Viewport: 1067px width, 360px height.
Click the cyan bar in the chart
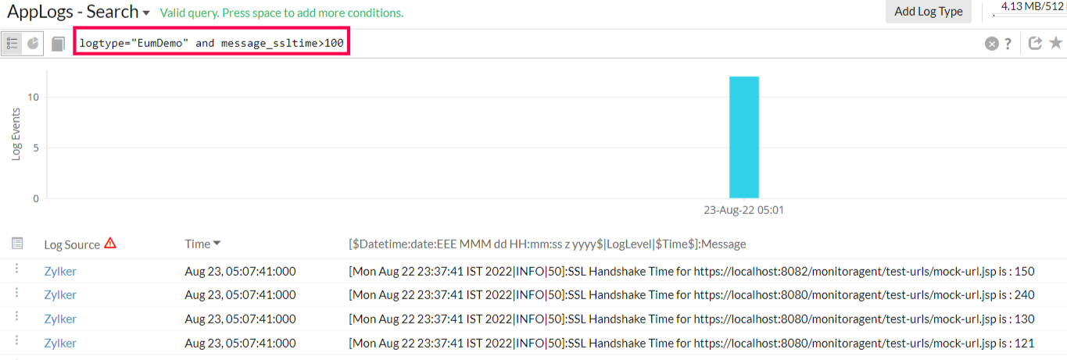tap(743, 137)
